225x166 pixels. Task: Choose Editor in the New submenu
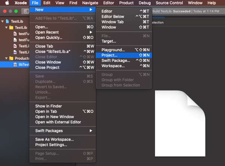click(x=124, y=11)
